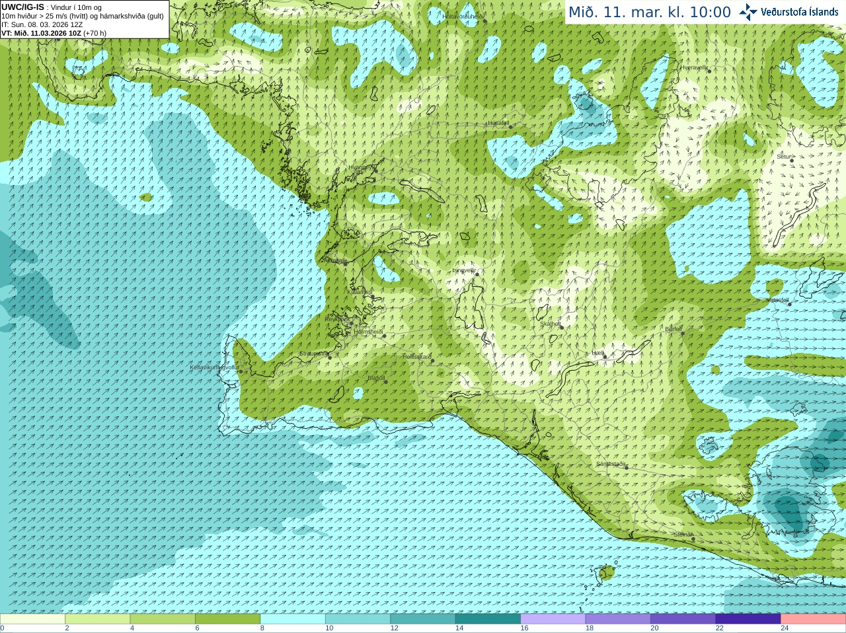Screen dimensions: 846x633
Task: Select the 0–2 m/s pale legend swatch
Action: pos(32,619)
